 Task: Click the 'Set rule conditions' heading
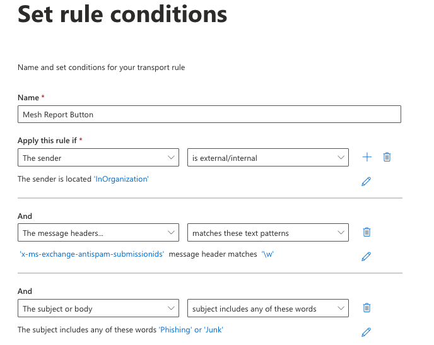pos(122,15)
